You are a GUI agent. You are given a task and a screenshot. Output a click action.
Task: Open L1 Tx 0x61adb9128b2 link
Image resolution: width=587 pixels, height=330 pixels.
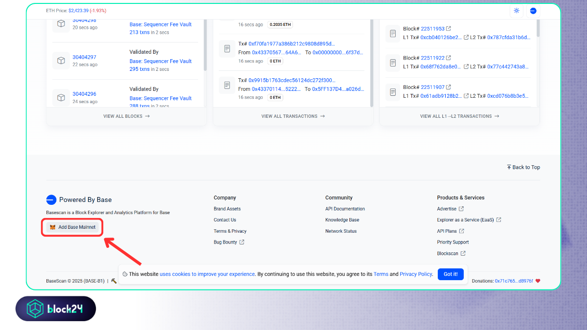pos(441,96)
